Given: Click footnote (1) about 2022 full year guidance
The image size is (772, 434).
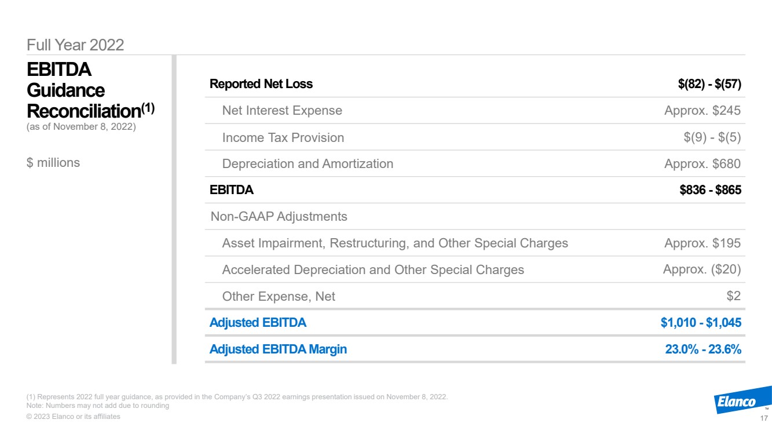Looking at the screenshot, I should point(237,397).
